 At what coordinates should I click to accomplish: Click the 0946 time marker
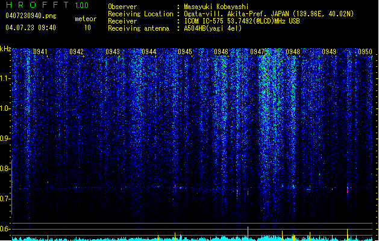(x=221, y=52)
